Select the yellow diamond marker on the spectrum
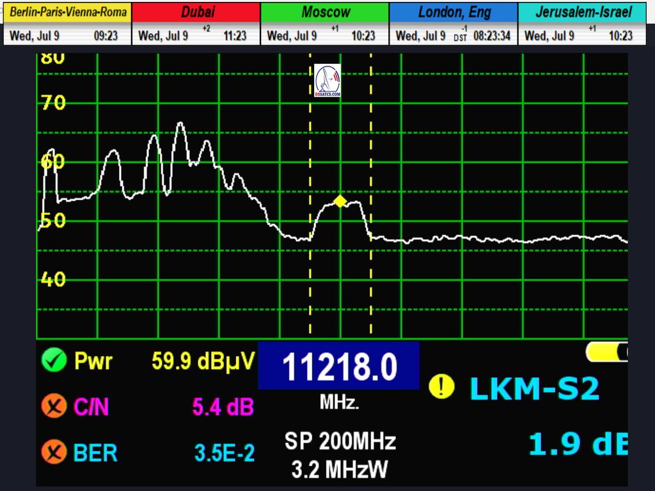655x491 pixels. coord(340,201)
